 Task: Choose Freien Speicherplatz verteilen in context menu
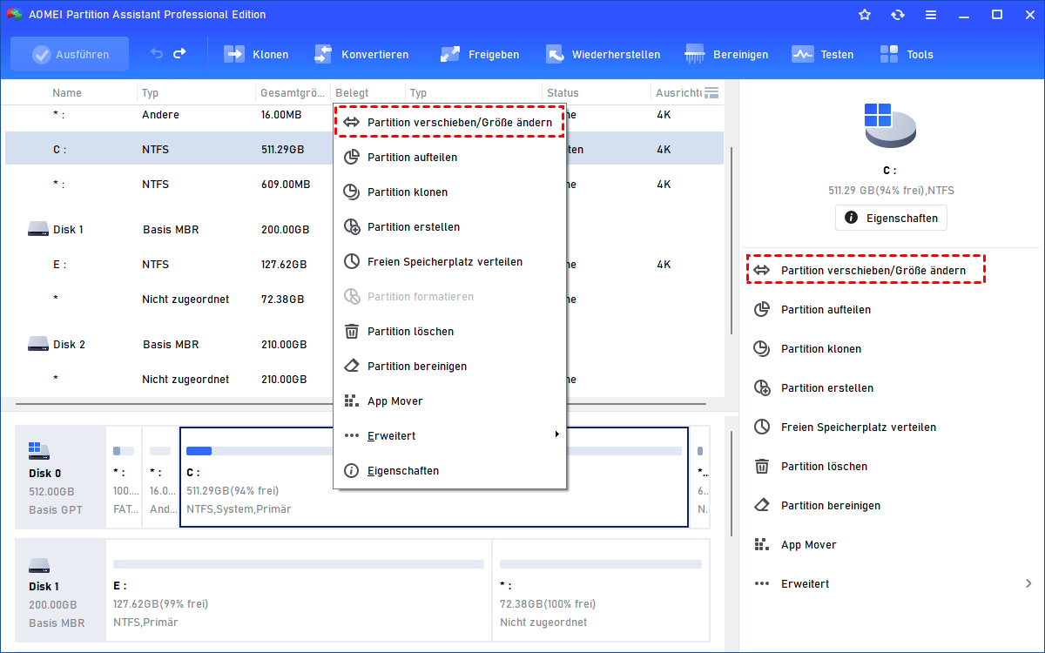[x=449, y=262]
